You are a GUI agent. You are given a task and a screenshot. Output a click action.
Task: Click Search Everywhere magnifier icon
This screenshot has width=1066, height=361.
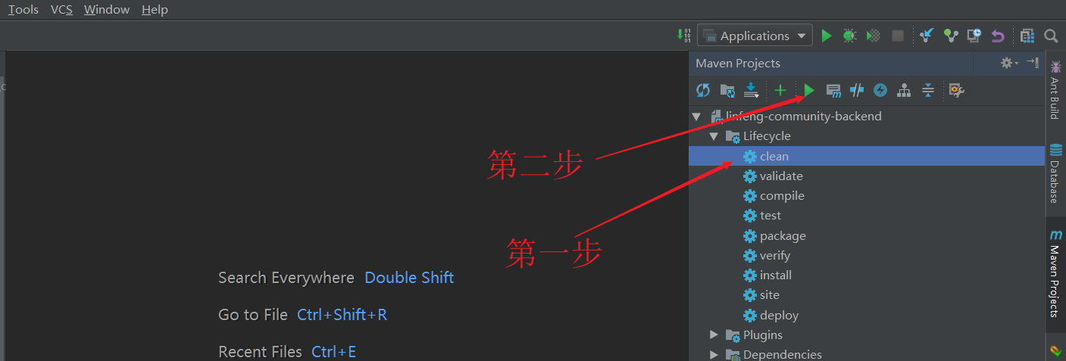point(1051,36)
